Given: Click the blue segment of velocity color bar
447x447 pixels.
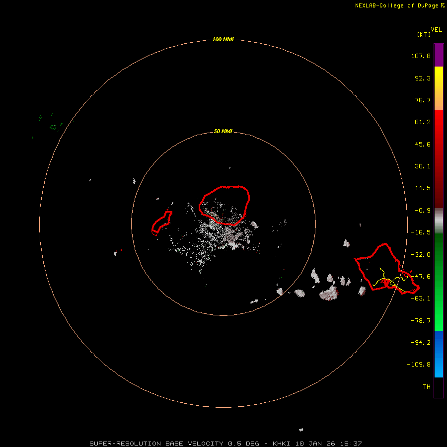Looking at the screenshot, I should (439, 354).
